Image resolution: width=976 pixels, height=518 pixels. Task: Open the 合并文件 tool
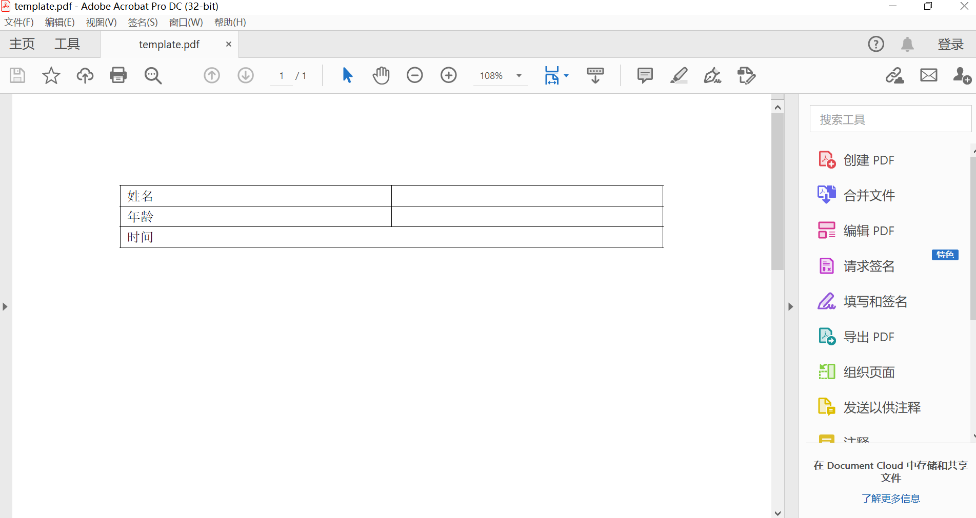point(857,195)
